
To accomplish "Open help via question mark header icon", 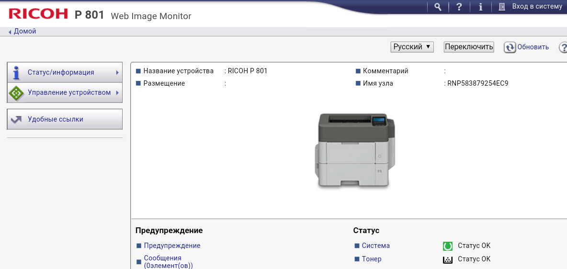I will (x=459, y=7).
